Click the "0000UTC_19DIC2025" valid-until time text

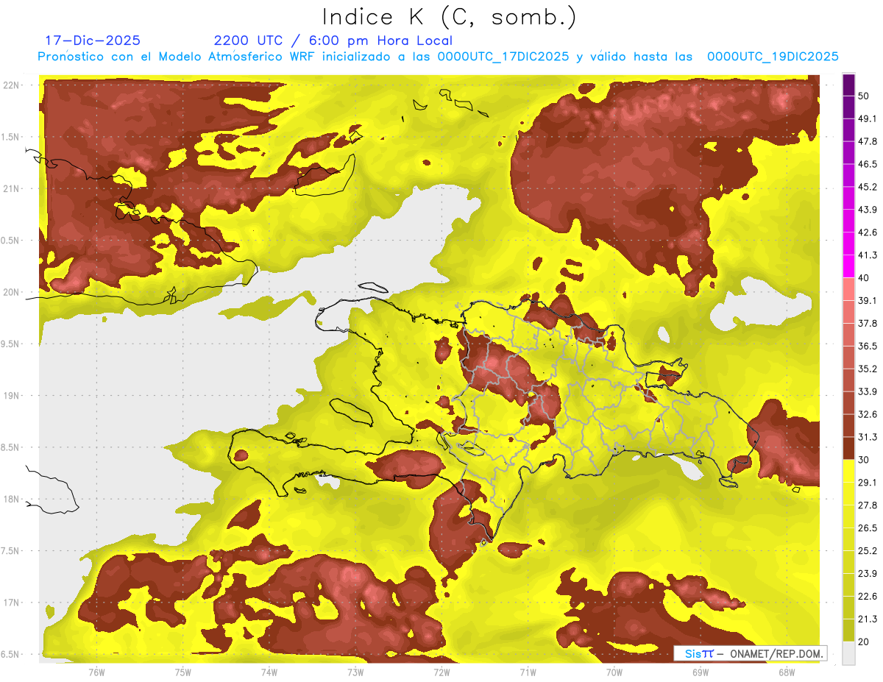pyautogui.click(x=773, y=57)
